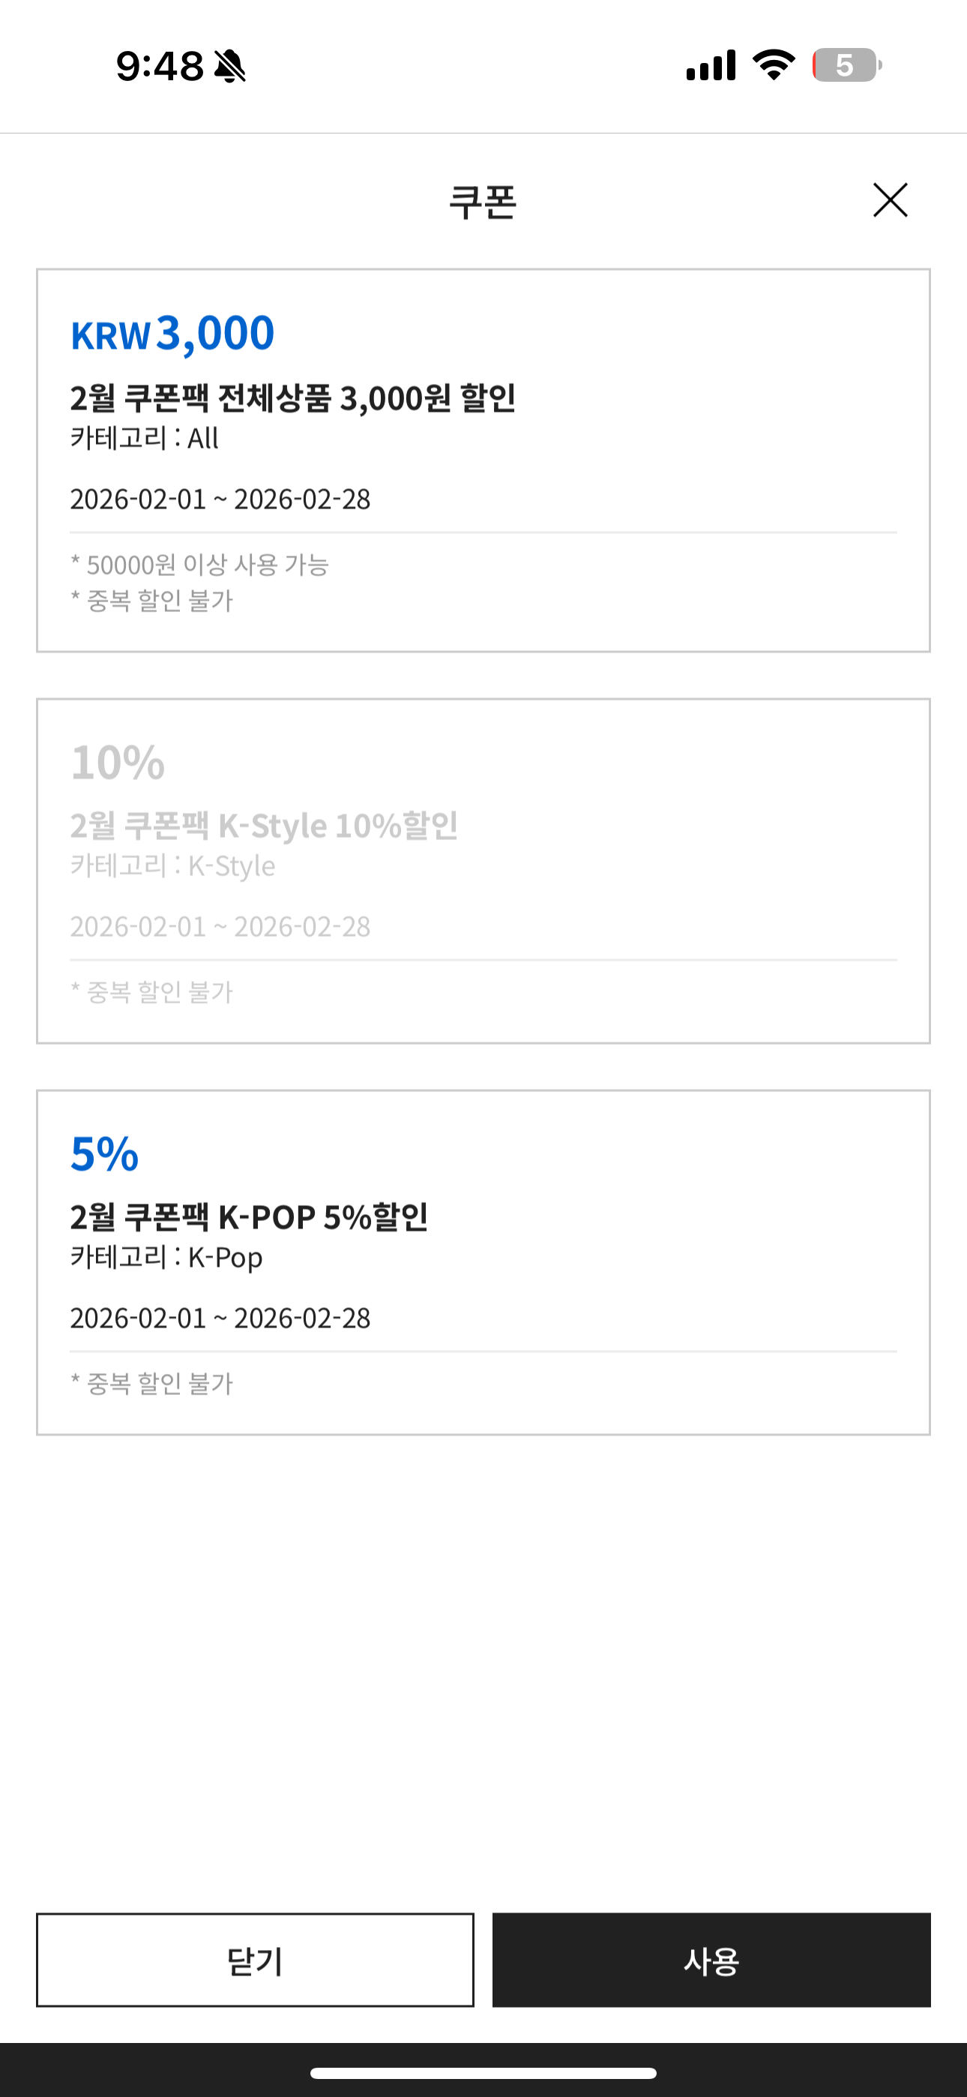Select the KRW 3,000 discount coupon card
Viewport: 967px width, 2097px height.
tap(483, 460)
